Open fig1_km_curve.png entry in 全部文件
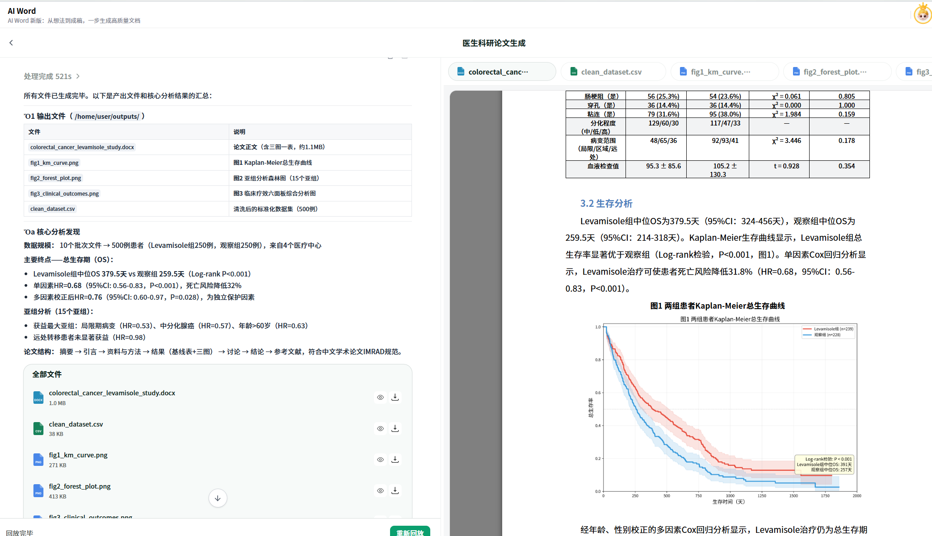932x536 pixels. (78, 455)
